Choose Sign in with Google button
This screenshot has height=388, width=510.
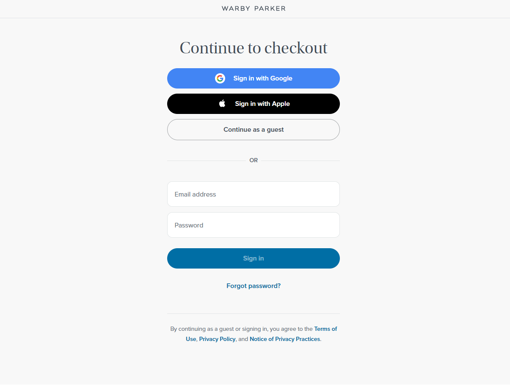254,78
